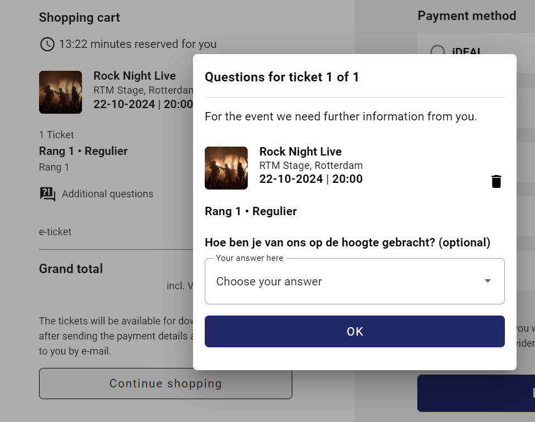Click the "Your answer here" field label
This screenshot has height=422, width=535.
pos(249,258)
